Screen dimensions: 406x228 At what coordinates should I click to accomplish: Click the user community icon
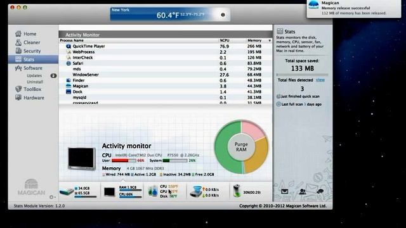pyautogui.click(x=303, y=191)
